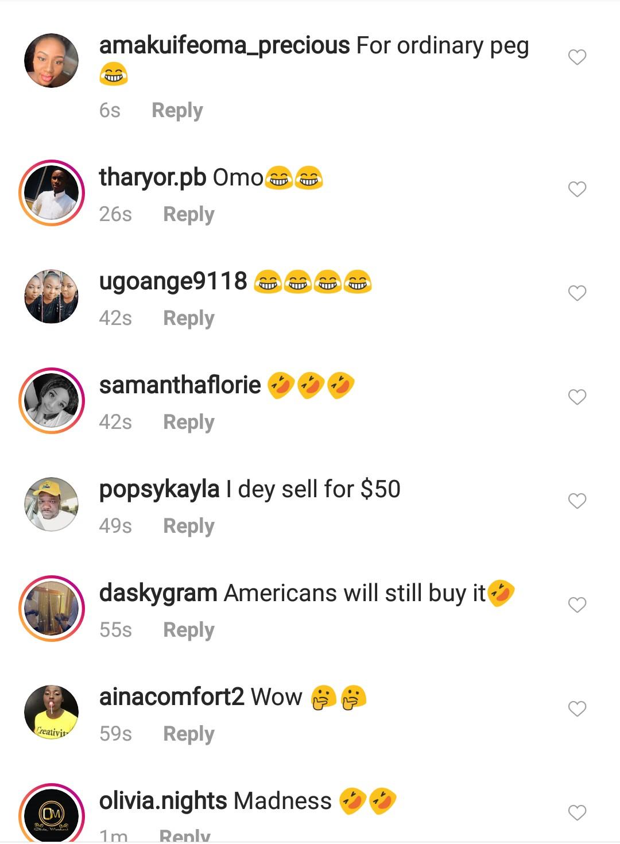This screenshot has height=844, width=620.
Task: Like amakuifeoma_precious's comment with heart icon
Action: click(577, 57)
